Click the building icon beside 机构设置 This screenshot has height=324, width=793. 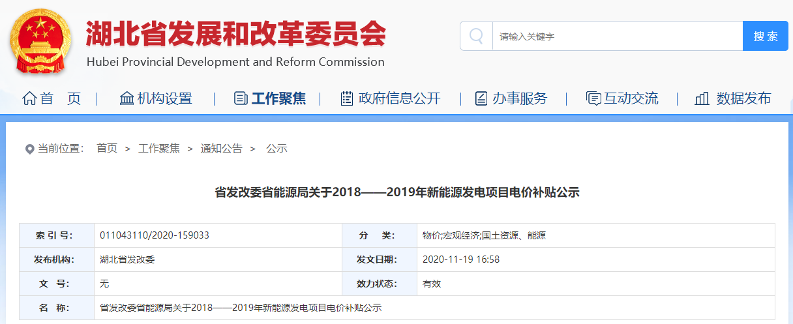tap(127, 98)
